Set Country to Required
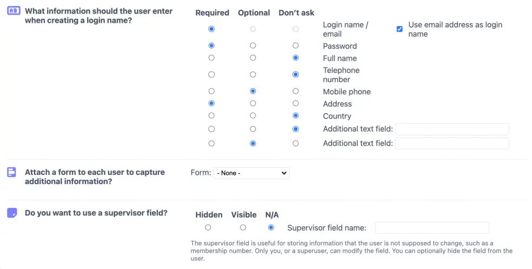 (x=211, y=116)
